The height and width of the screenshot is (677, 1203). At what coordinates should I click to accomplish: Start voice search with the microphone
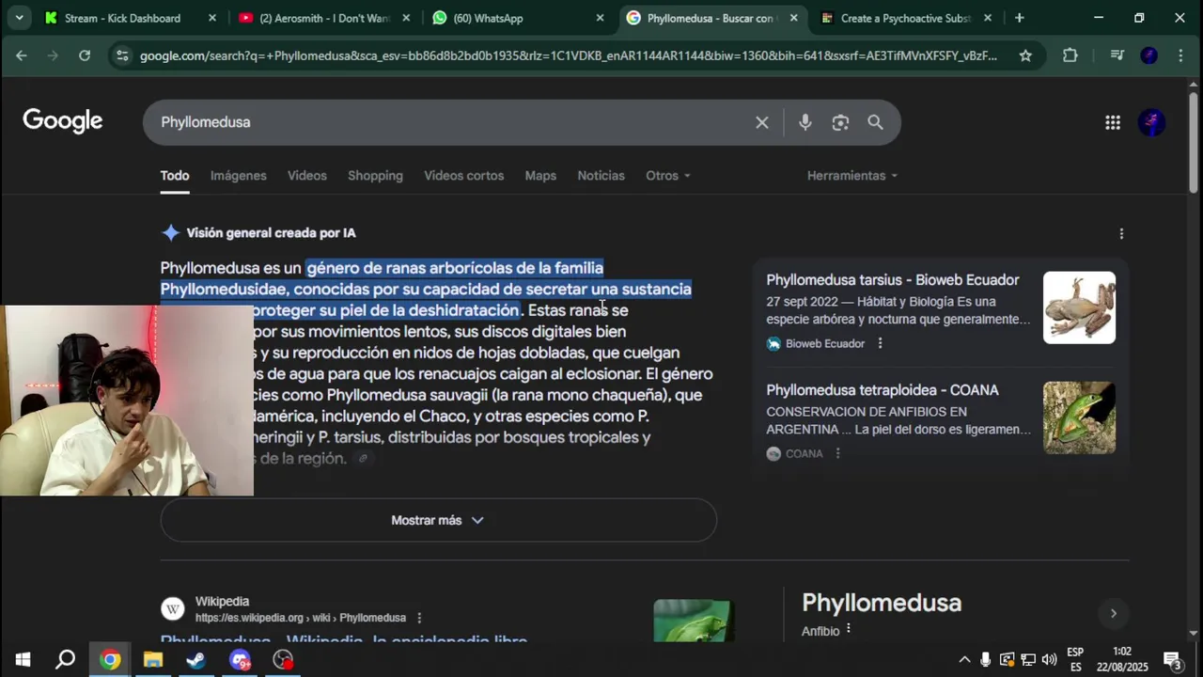click(x=805, y=122)
